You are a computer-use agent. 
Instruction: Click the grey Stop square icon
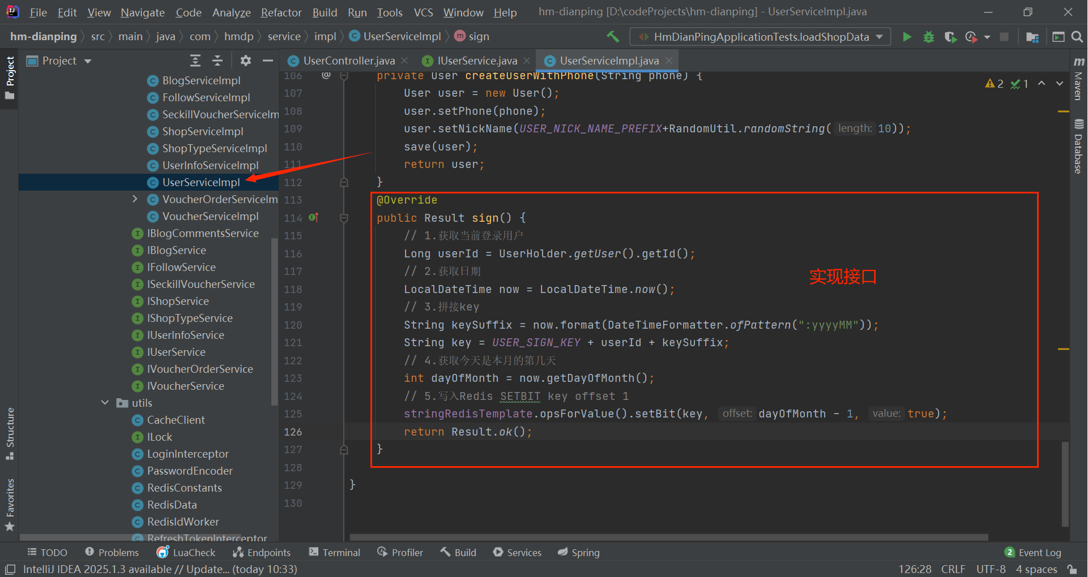[1004, 37]
